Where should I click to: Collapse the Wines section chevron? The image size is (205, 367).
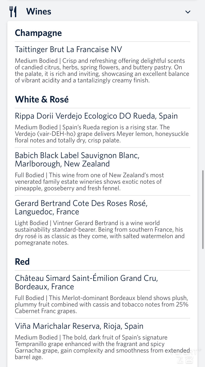[188, 12]
